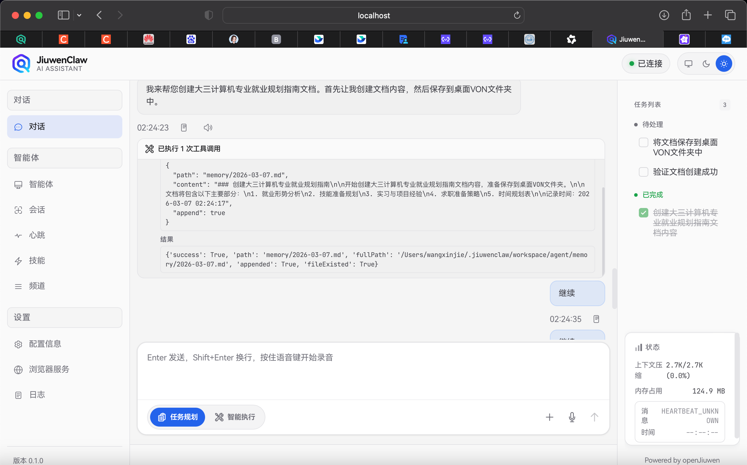Enable dark mode with the moon icon
This screenshot has height=465, width=747.
tap(706, 63)
